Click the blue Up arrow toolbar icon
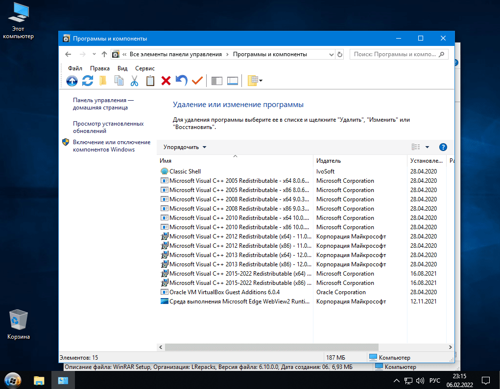This screenshot has width=500, height=389. pyautogui.click(x=72, y=81)
